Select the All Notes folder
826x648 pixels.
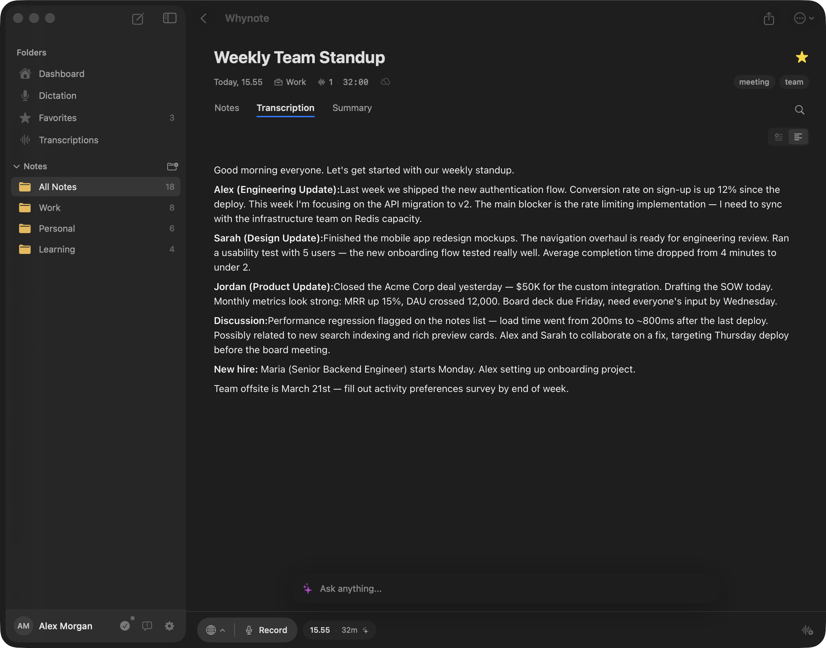[96, 187]
